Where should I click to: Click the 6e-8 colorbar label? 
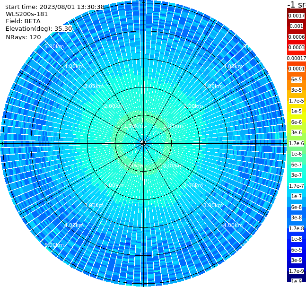297,207
